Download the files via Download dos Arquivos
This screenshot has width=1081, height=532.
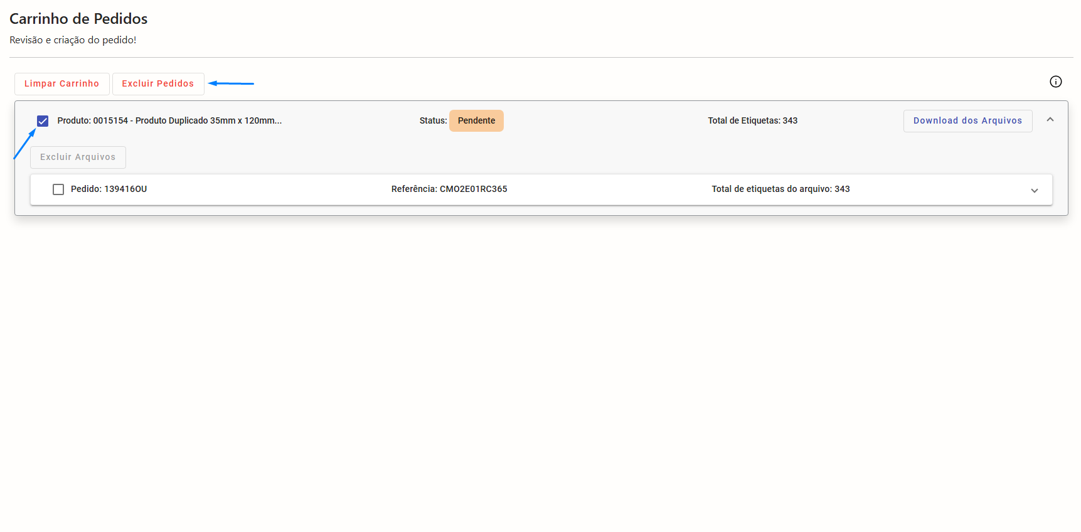coord(967,120)
